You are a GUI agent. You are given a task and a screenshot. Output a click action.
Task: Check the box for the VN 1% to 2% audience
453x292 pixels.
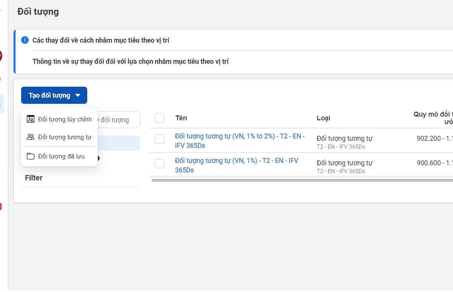[159, 139]
